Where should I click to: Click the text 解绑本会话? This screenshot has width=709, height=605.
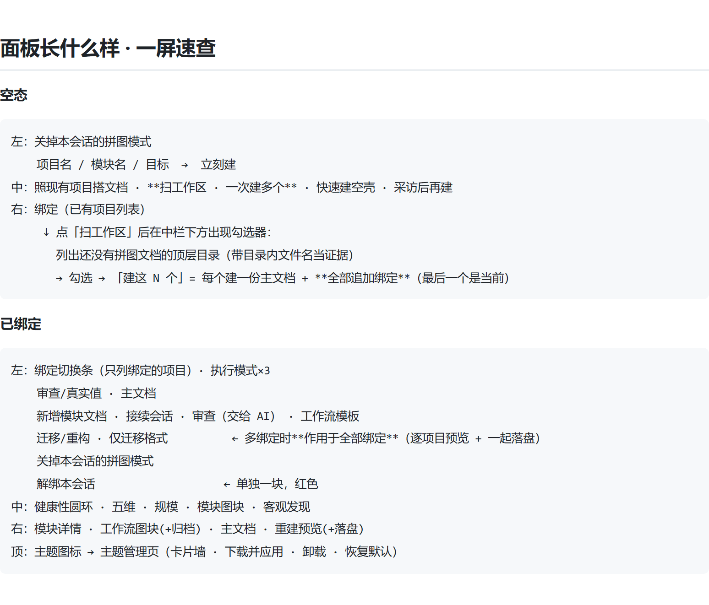point(66,484)
